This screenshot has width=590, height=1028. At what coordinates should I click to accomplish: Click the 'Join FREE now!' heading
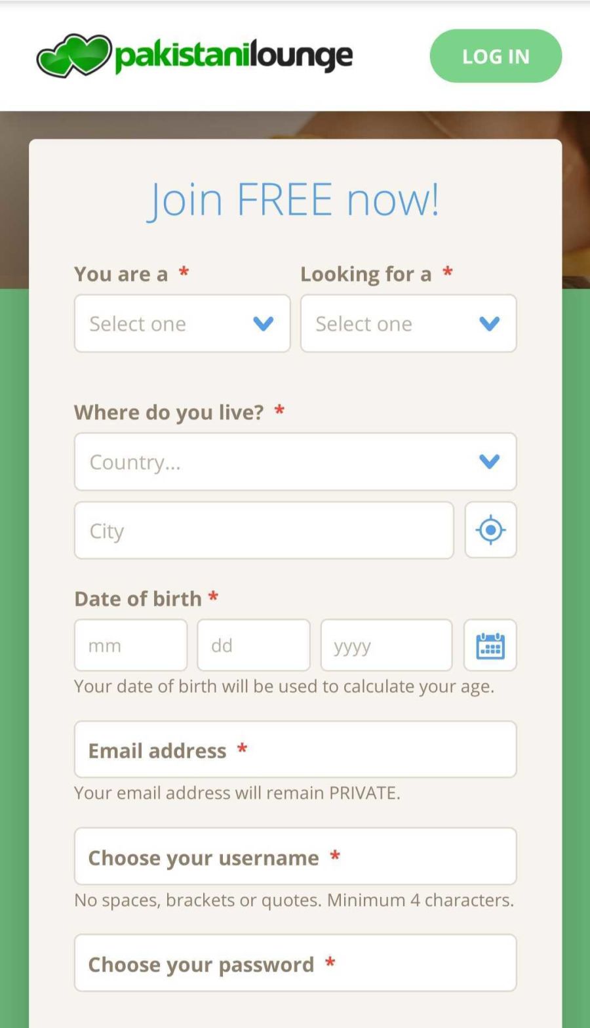pos(295,199)
